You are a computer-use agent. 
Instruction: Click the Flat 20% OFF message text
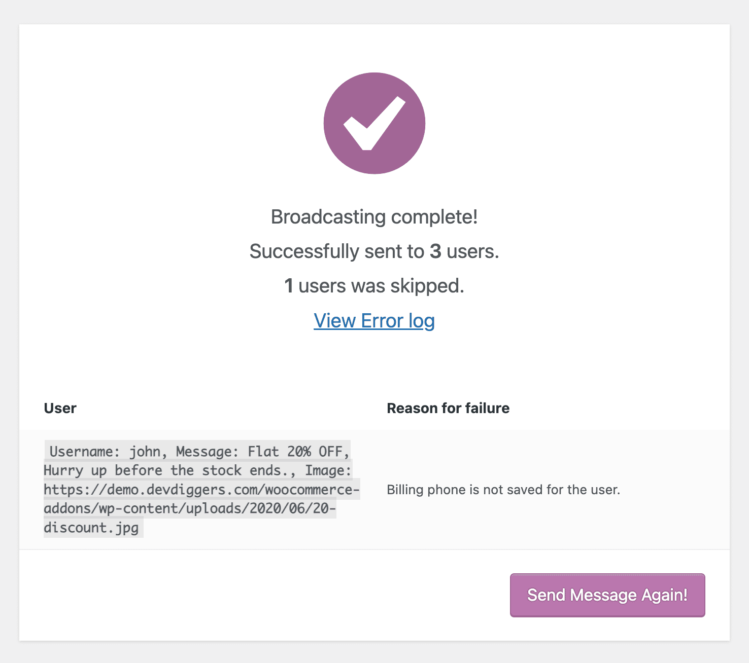298,452
